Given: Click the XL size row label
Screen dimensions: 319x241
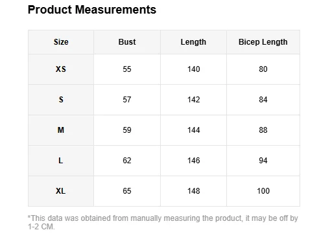Looking at the screenshot, I should coord(61,191).
